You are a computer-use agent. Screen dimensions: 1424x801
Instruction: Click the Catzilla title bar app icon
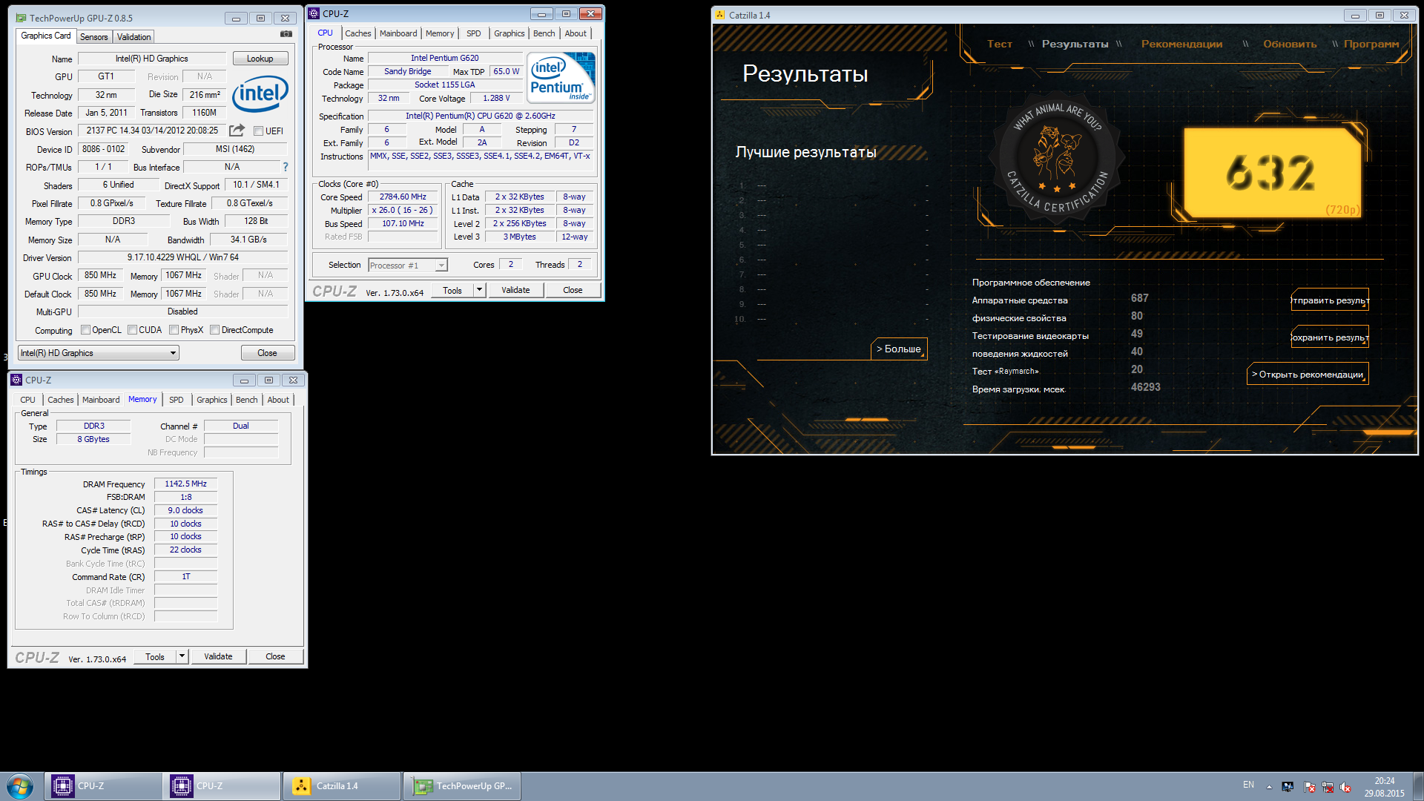(720, 15)
